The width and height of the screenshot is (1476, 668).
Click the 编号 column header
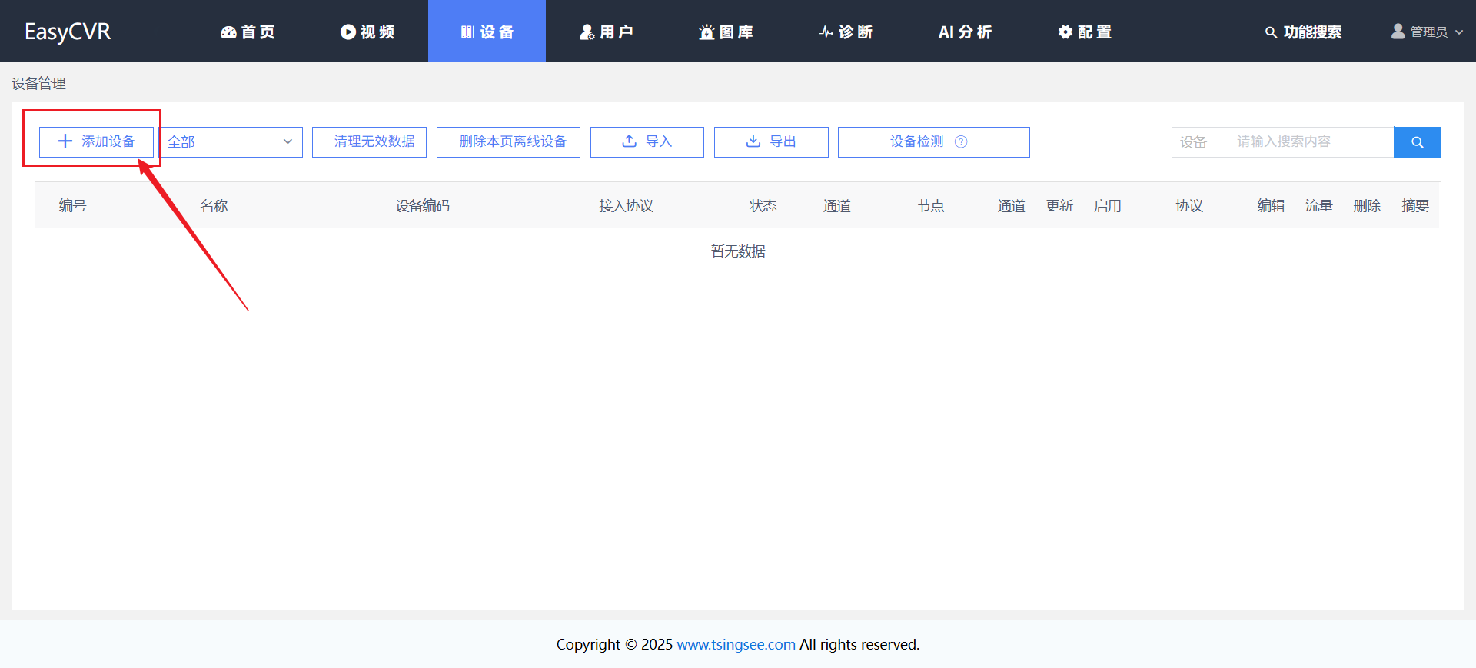point(73,205)
